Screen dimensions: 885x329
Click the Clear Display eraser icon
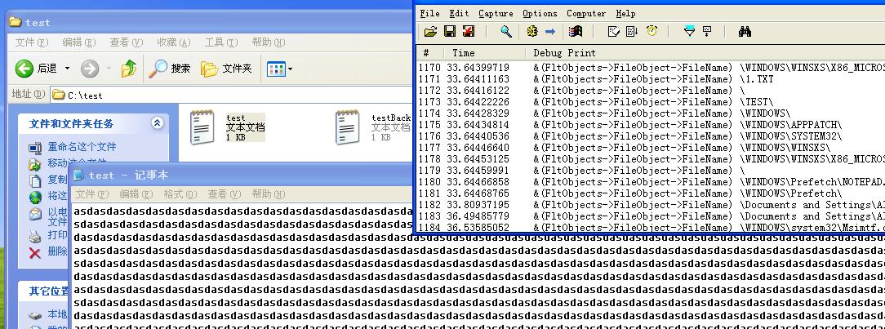click(613, 32)
